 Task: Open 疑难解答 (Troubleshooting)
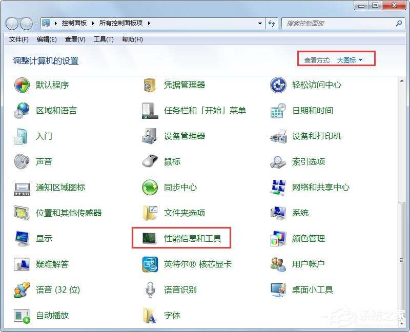[51, 264]
